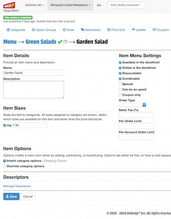Viewport: 171px width, 219px height.
Task: Enable the Special checkbox
Action: 120,84
